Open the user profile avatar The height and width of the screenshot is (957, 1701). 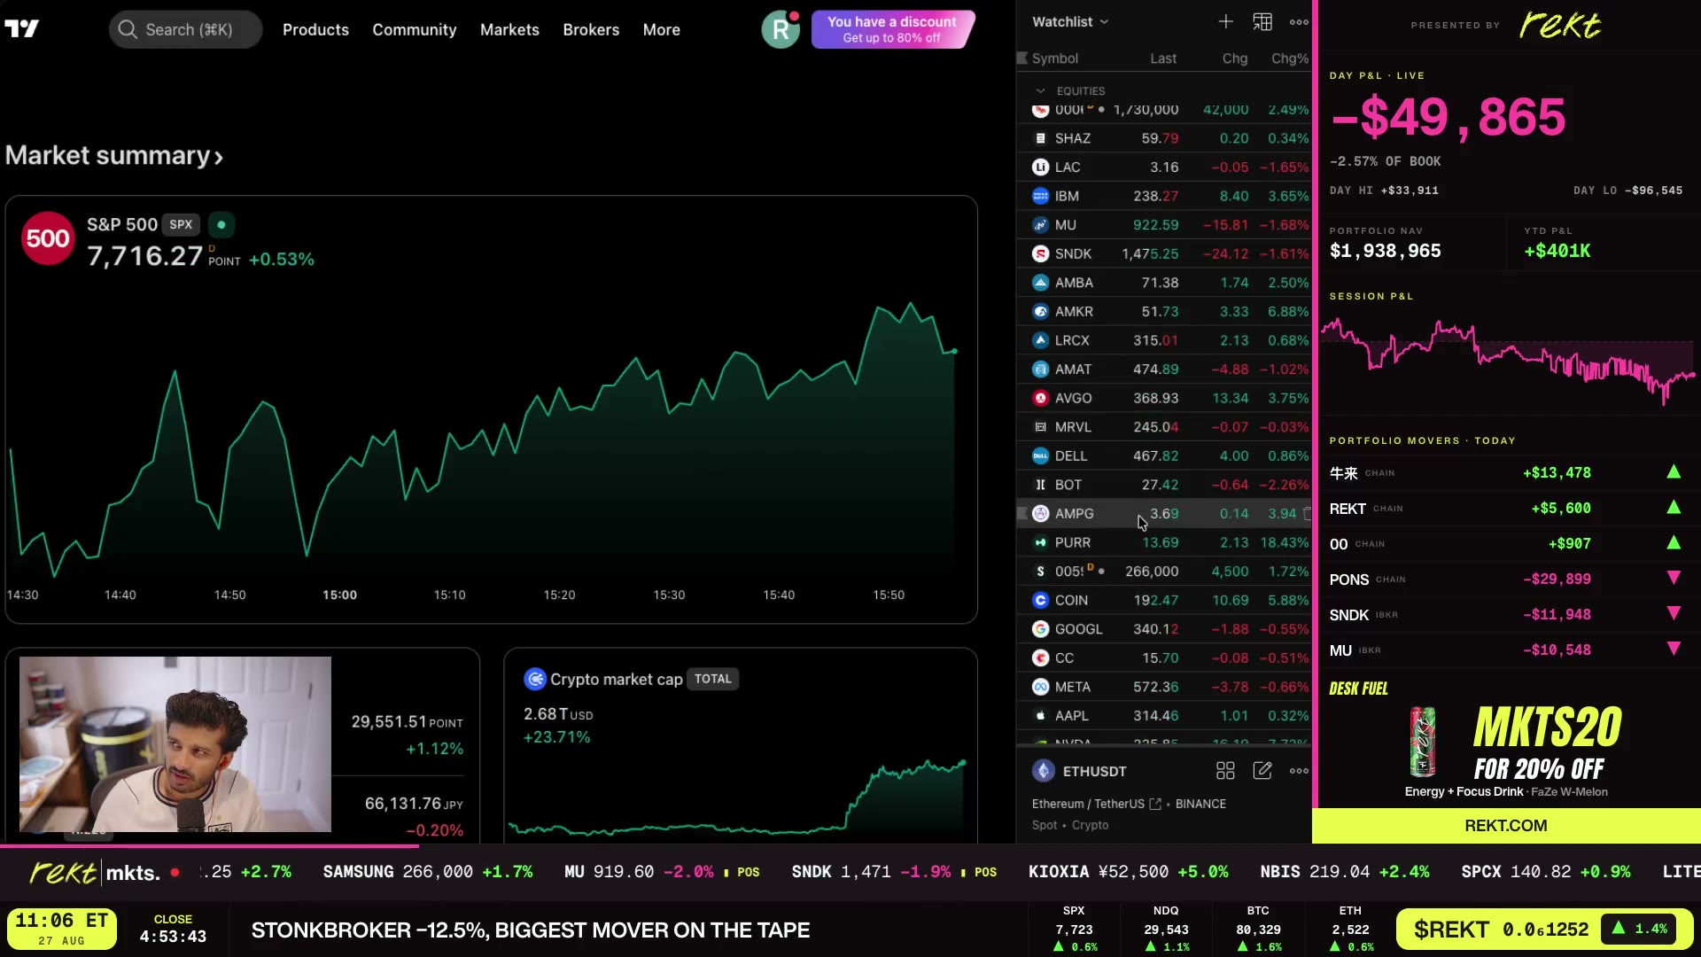(x=781, y=29)
